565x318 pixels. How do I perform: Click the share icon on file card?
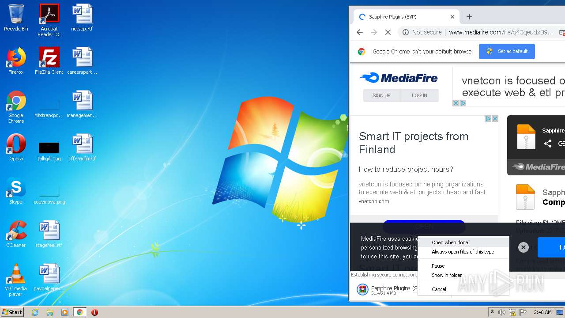[548, 144]
